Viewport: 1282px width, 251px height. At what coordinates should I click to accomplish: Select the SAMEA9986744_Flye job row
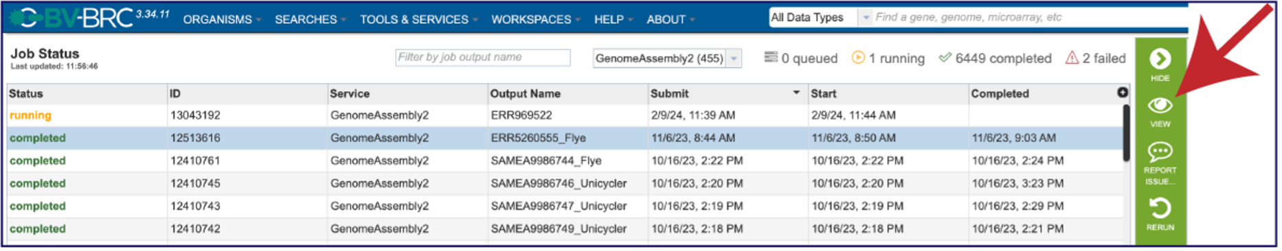tap(565, 160)
